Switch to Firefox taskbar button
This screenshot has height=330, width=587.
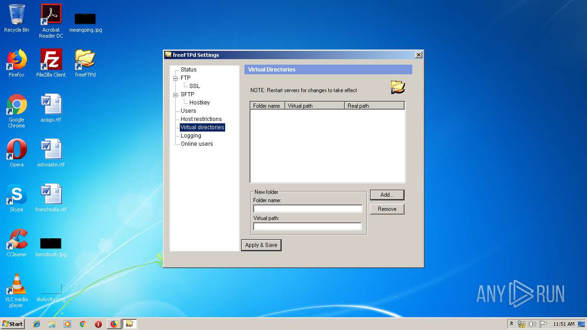[114, 324]
